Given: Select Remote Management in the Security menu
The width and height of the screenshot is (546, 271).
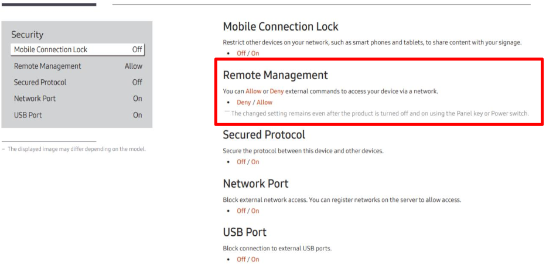Looking at the screenshot, I should [47, 66].
